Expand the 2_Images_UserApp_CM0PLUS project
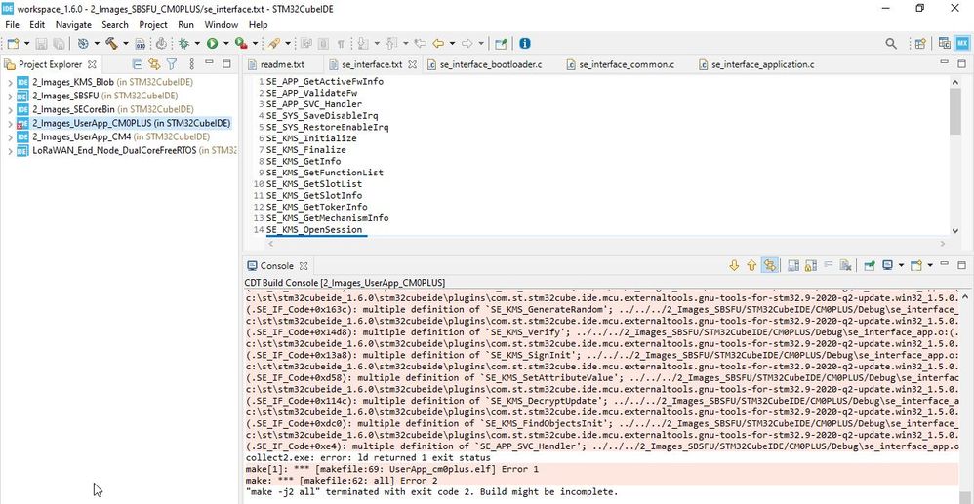 click(10, 123)
